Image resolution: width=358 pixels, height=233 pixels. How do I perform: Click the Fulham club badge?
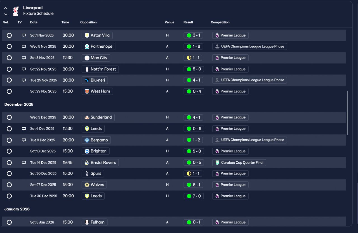click(87, 222)
